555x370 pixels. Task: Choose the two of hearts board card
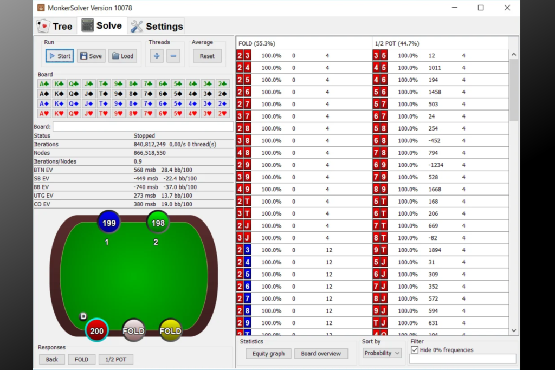(x=222, y=114)
